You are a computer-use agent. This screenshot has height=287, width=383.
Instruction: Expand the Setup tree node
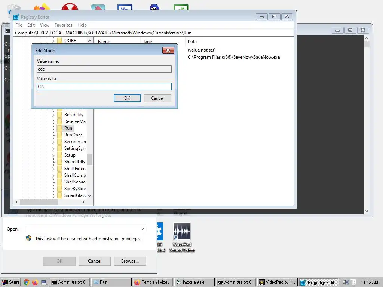pyautogui.click(x=53, y=155)
